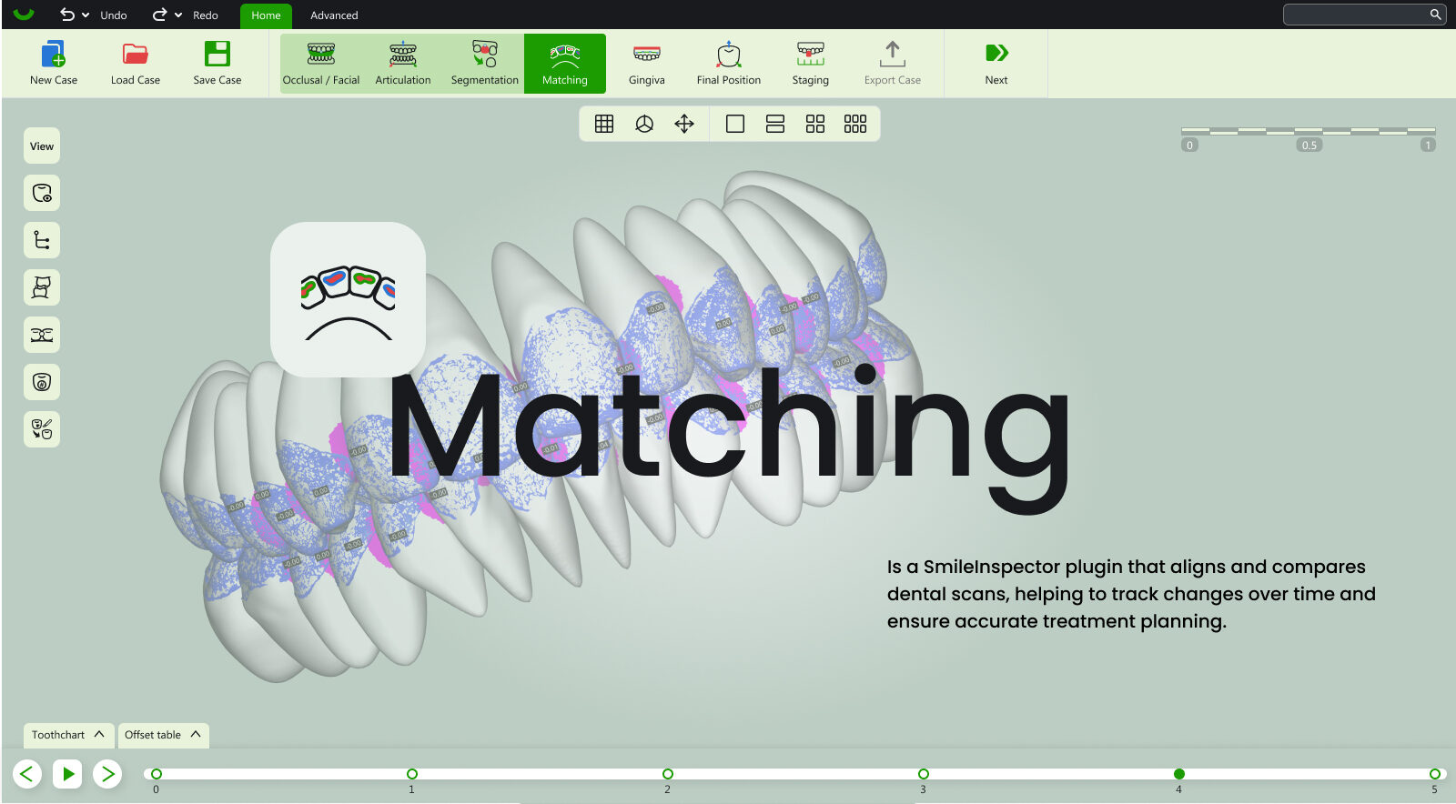Viewport: 1456px width, 804px height.
Task: Open Load Case folder icon
Action: 136,55
